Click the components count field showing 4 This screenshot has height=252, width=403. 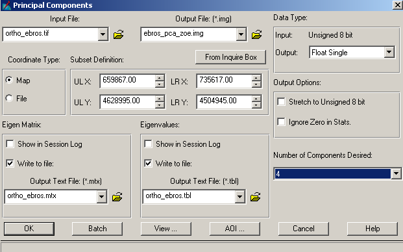click(x=332, y=173)
